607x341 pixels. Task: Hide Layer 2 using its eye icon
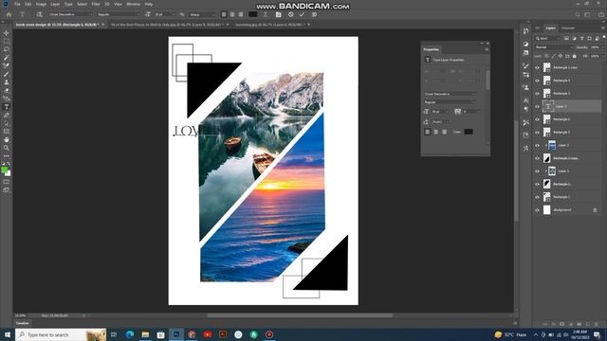[x=537, y=145]
